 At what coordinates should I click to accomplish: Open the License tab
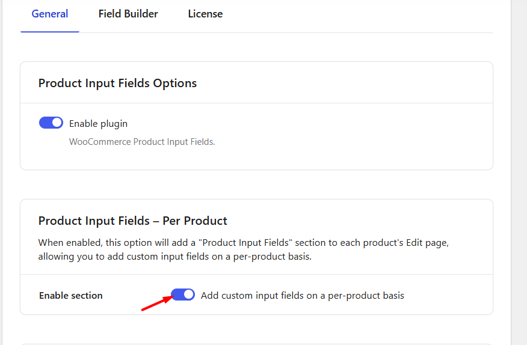(205, 14)
